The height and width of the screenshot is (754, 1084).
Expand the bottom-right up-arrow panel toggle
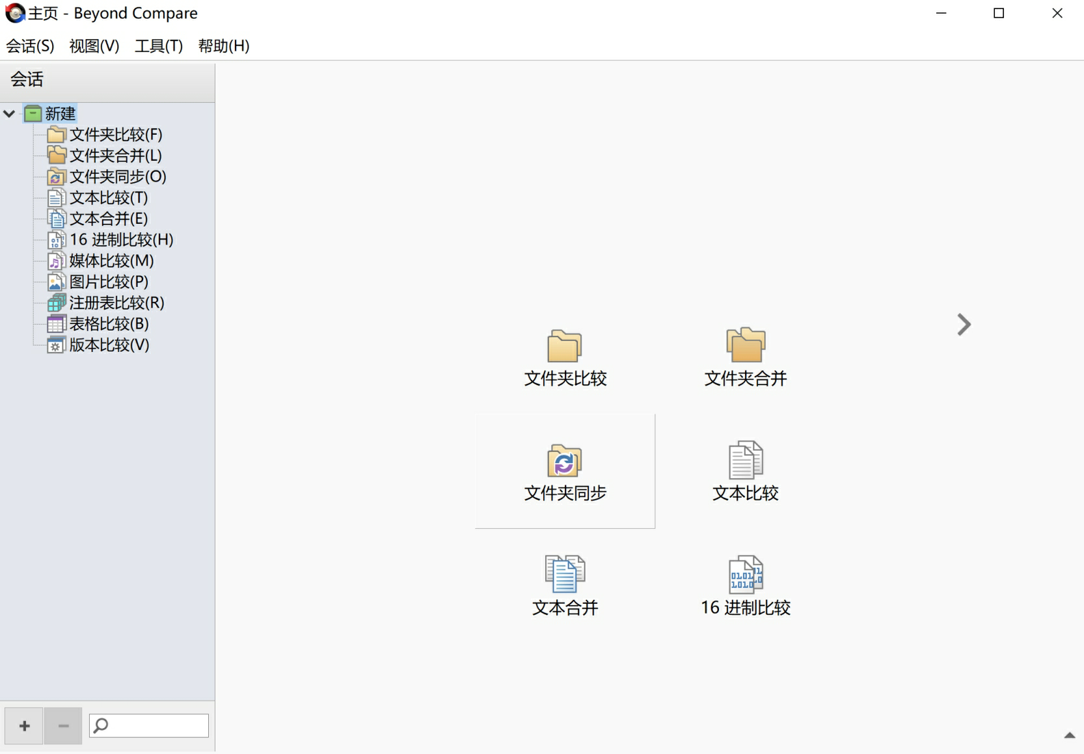tap(1069, 735)
